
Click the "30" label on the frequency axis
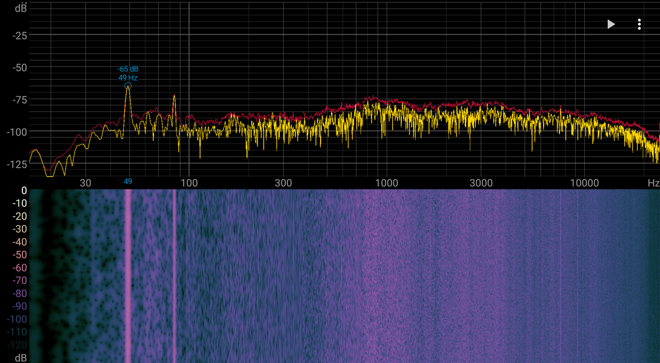tap(85, 183)
